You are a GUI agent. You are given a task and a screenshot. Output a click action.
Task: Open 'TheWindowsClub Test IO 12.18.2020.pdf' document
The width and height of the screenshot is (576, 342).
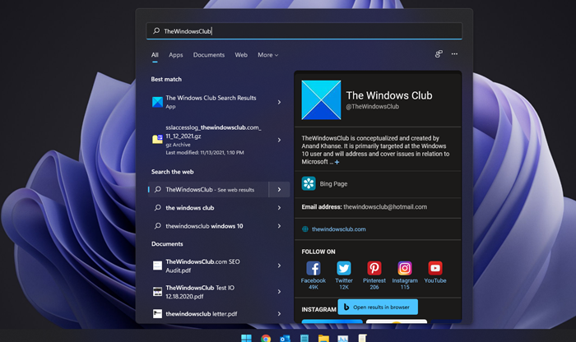[219, 292]
